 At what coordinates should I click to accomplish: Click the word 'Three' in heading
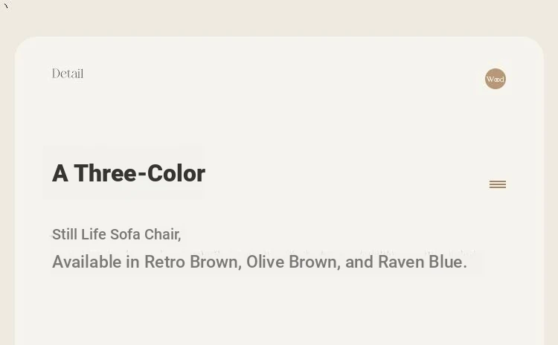[105, 173]
